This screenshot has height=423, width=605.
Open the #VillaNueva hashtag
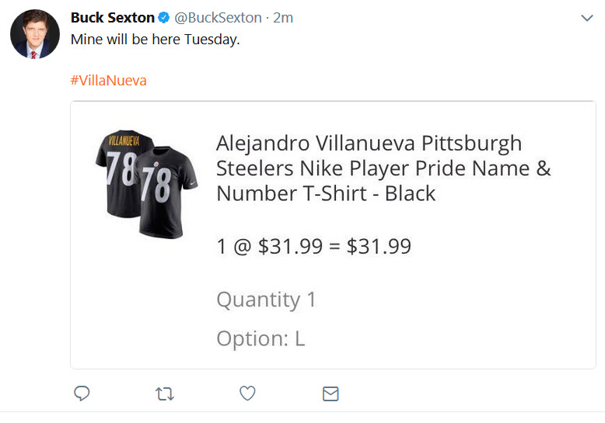coord(108,81)
